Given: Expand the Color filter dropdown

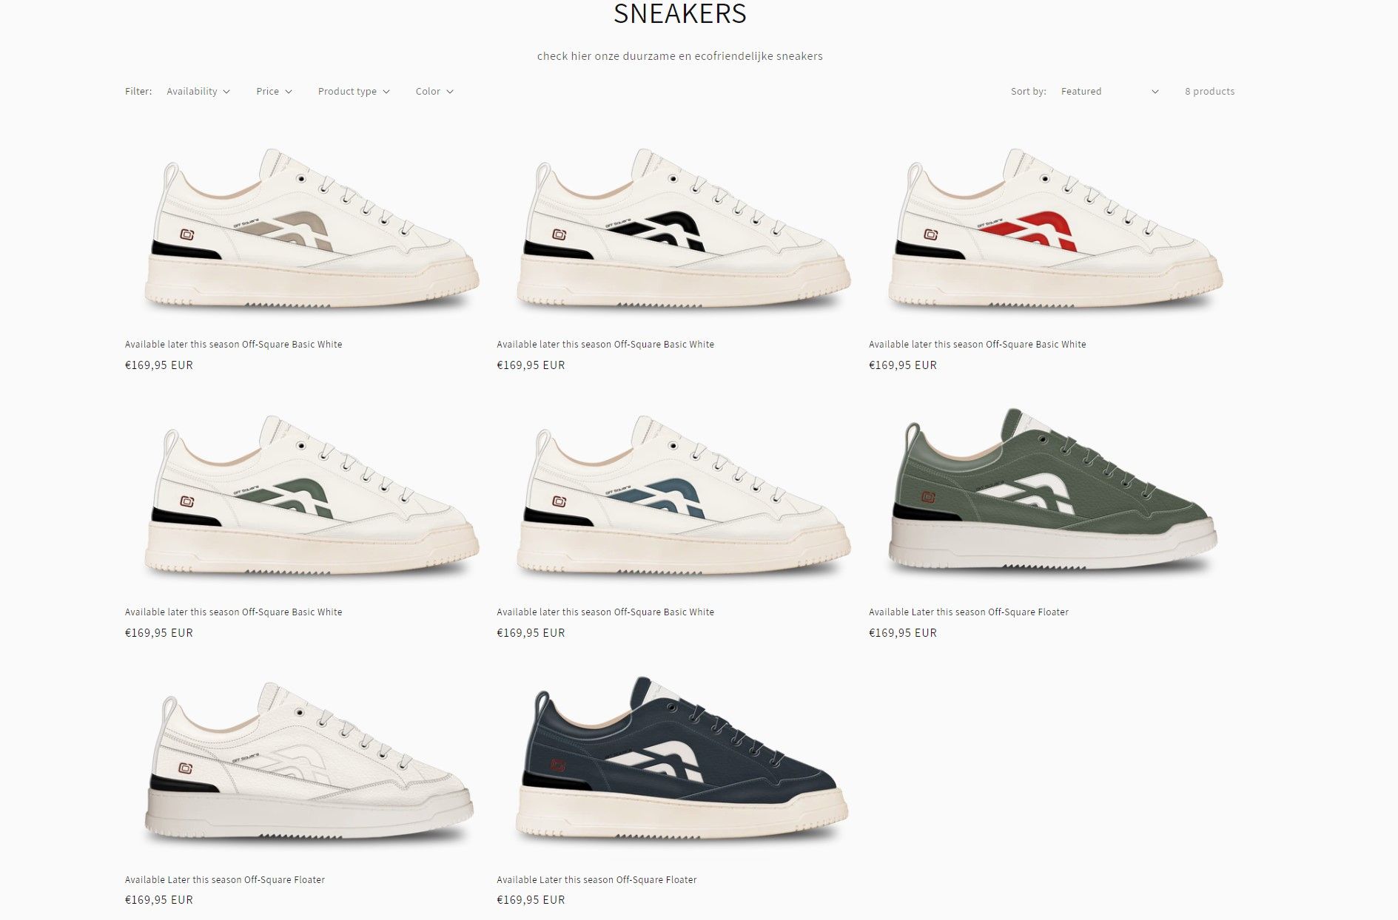Looking at the screenshot, I should 434,92.
